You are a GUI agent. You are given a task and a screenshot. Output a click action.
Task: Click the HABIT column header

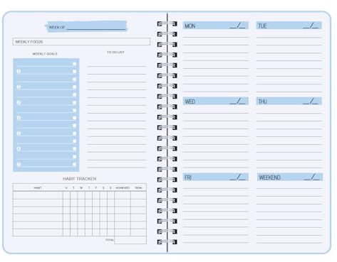38,187
